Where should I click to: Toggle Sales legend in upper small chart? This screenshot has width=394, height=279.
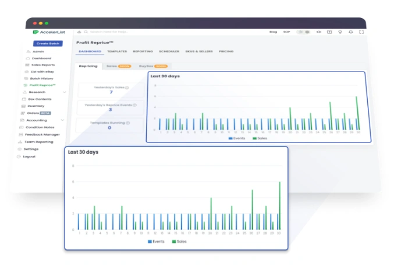point(260,138)
